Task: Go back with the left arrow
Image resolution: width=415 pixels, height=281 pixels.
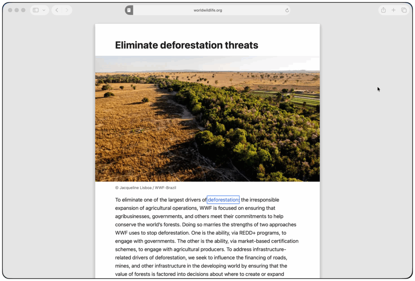Action: [x=57, y=10]
